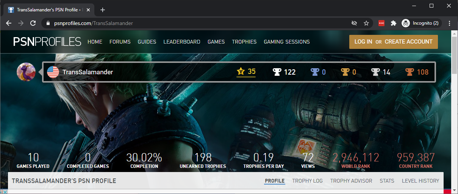Click the padlock site info icon

48,23
